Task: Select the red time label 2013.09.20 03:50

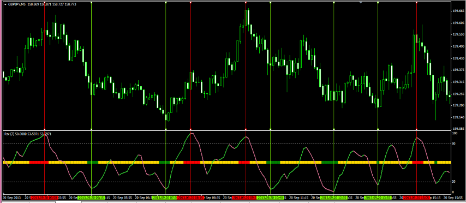Action: click(x=44, y=198)
